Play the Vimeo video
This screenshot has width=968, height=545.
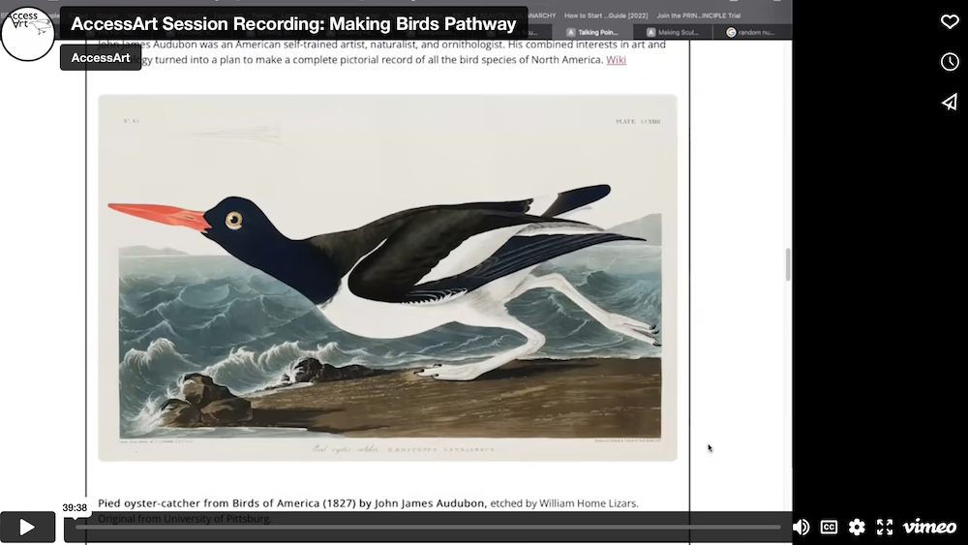point(27,528)
